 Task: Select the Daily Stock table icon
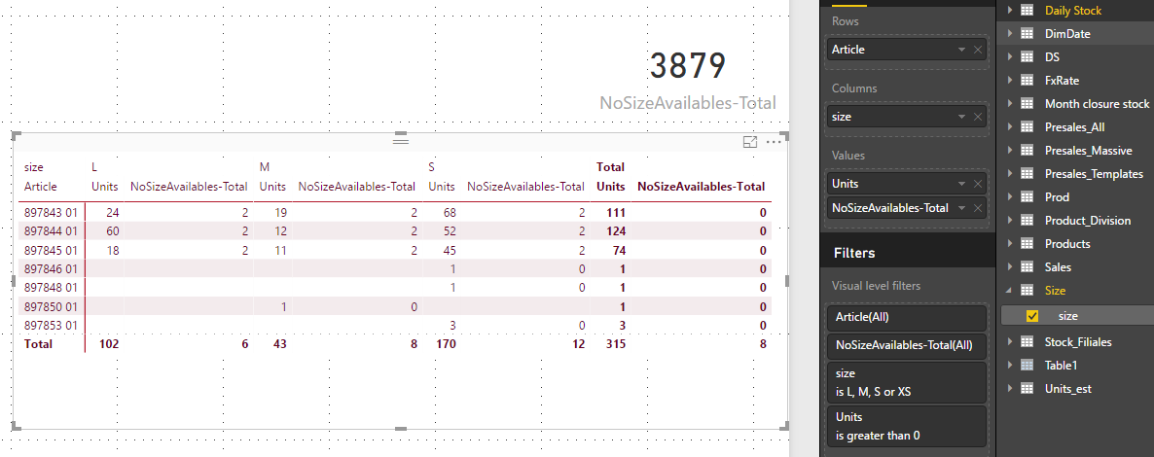(x=1027, y=11)
